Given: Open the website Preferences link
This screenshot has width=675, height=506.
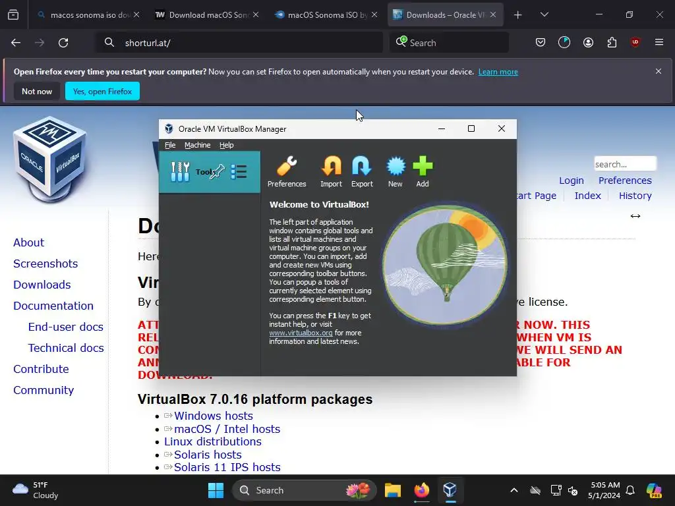Looking at the screenshot, I should (x=625, y=181).
